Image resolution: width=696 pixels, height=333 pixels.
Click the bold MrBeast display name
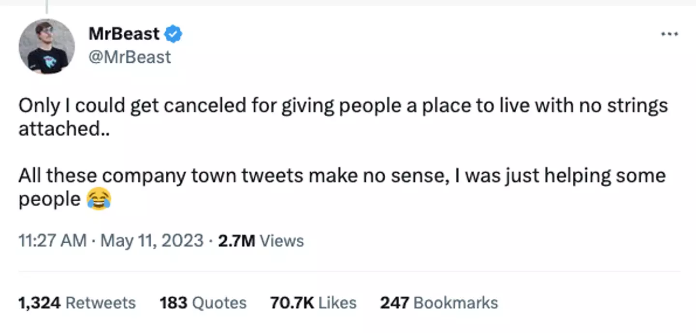pos(124,34)
